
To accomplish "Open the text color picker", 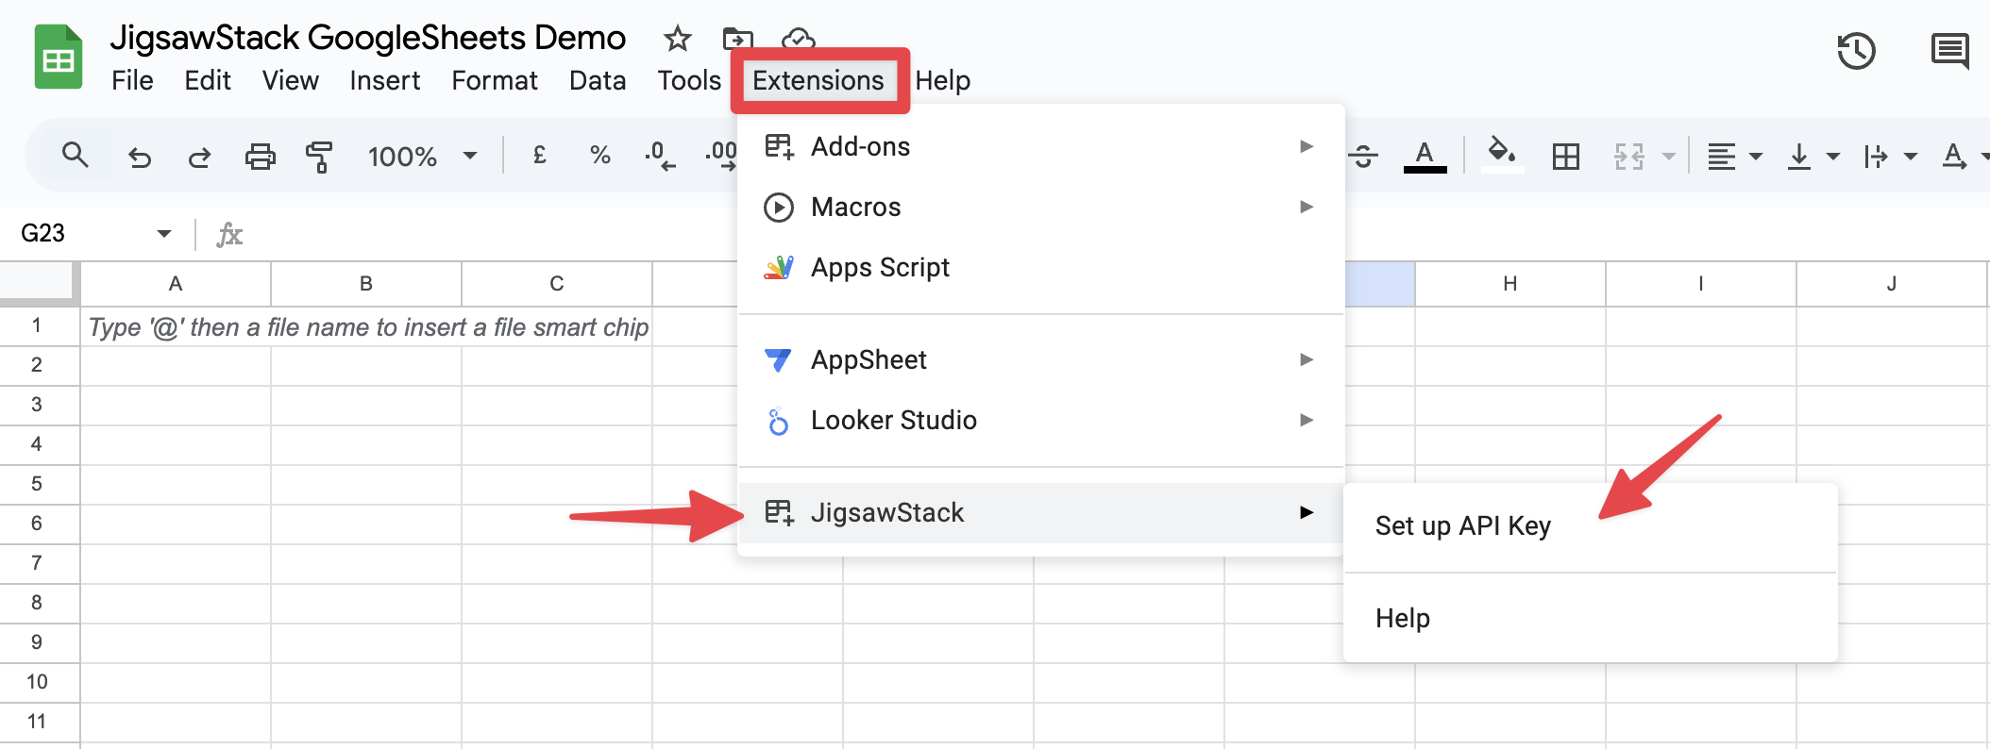I will pos(1425,157).
